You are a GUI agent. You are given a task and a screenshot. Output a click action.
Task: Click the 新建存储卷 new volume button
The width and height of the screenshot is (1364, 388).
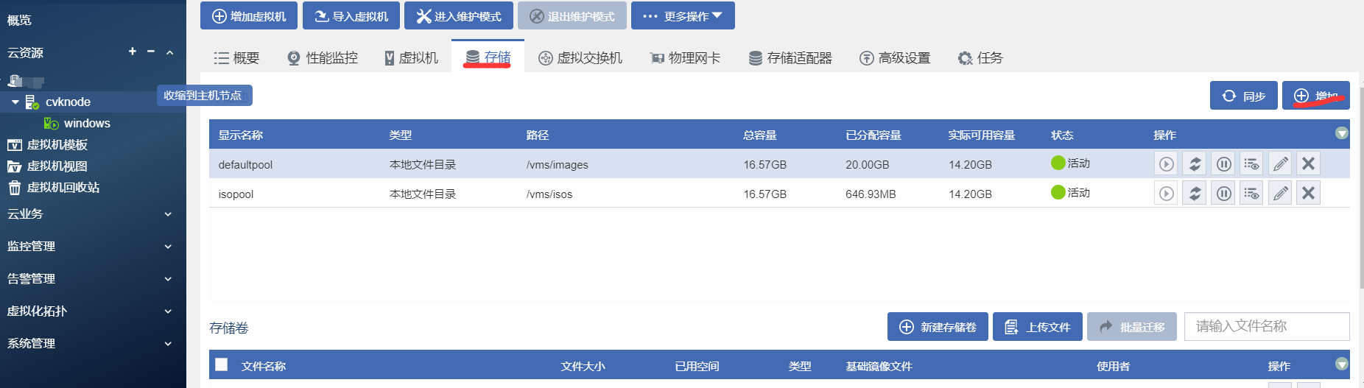pyautogui.click(x=938, y=327)
